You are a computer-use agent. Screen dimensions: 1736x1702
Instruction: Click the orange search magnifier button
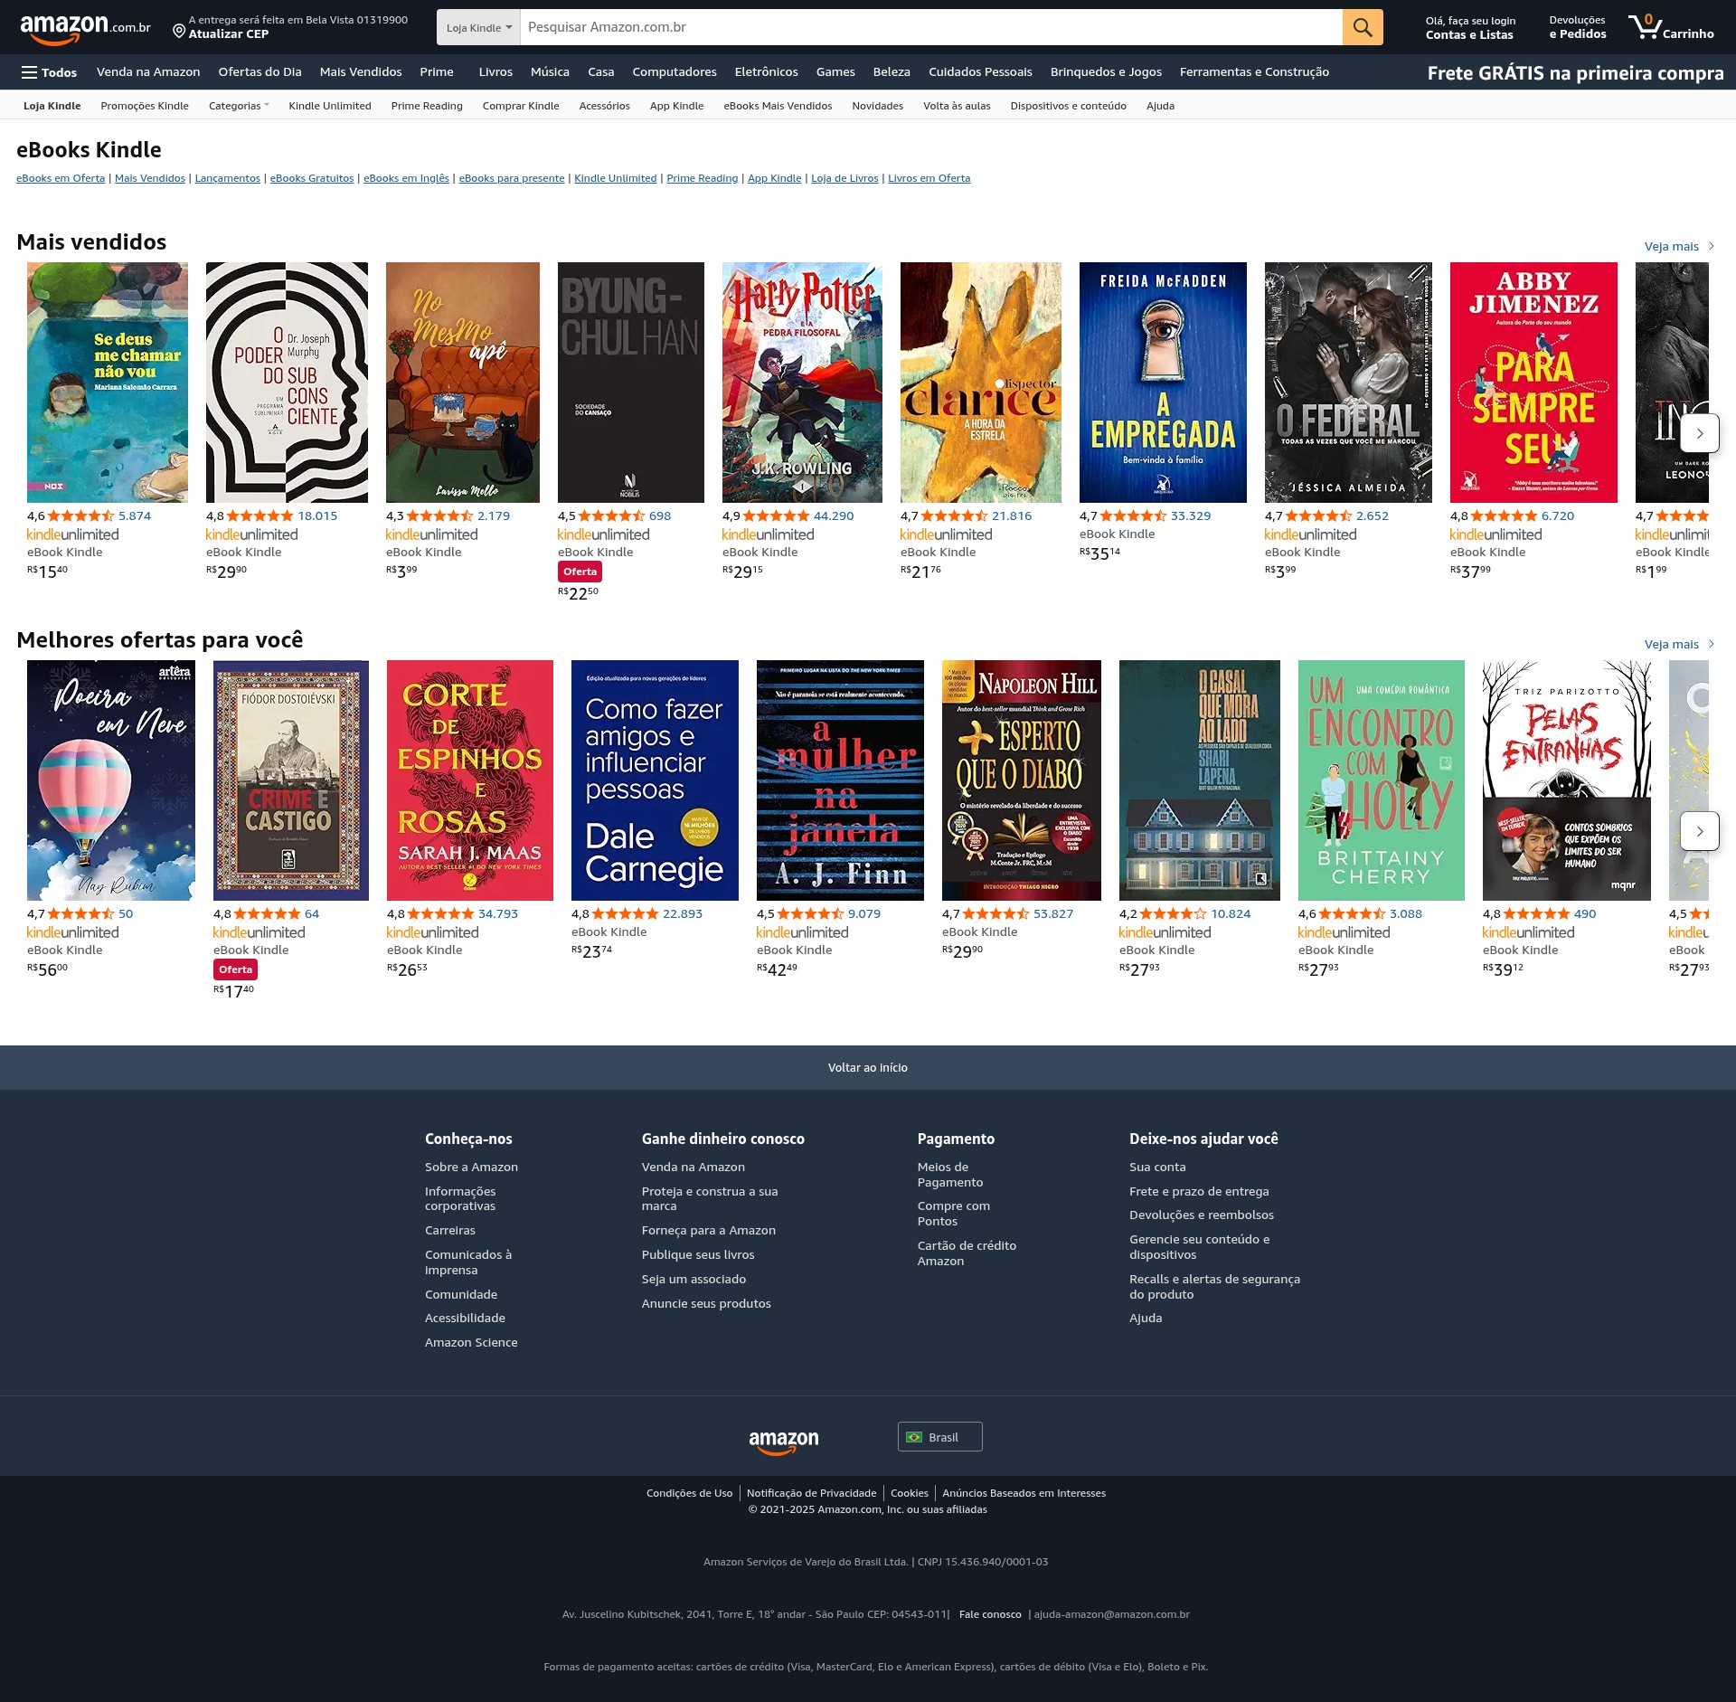tap(1363, 27)
